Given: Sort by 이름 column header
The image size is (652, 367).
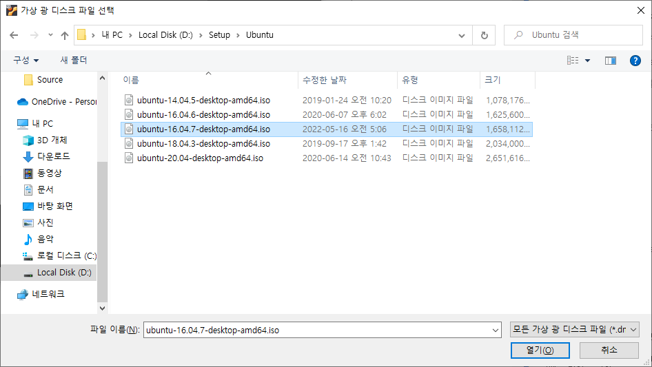Looking at the screenshot, I should 208,80.
